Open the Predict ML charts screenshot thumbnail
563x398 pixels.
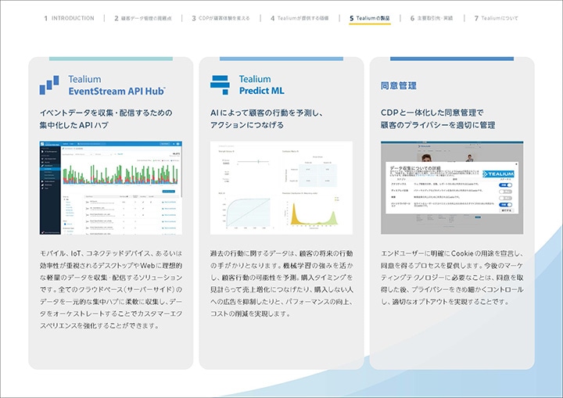[x=281, y=188]
